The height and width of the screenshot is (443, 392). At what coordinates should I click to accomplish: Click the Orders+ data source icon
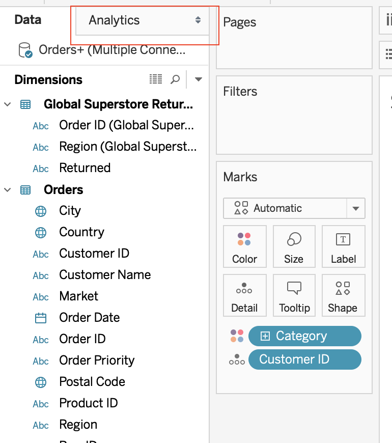[x=25, y=50]
